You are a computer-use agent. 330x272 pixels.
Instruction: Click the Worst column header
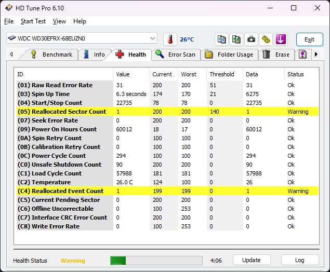[x=192, y=74]
